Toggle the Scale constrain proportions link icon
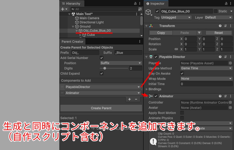This screenshot has height=150, width=234. [176, 49]
